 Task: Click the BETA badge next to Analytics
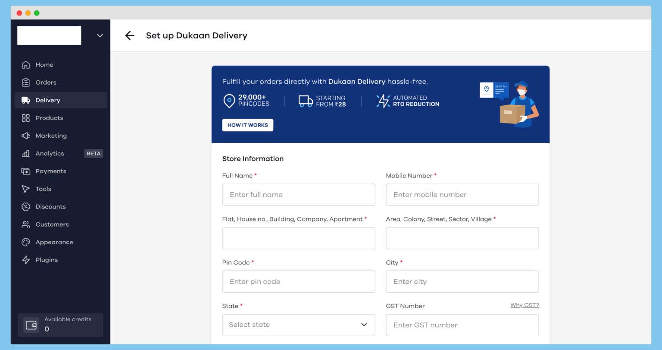[x=94, y=154]
